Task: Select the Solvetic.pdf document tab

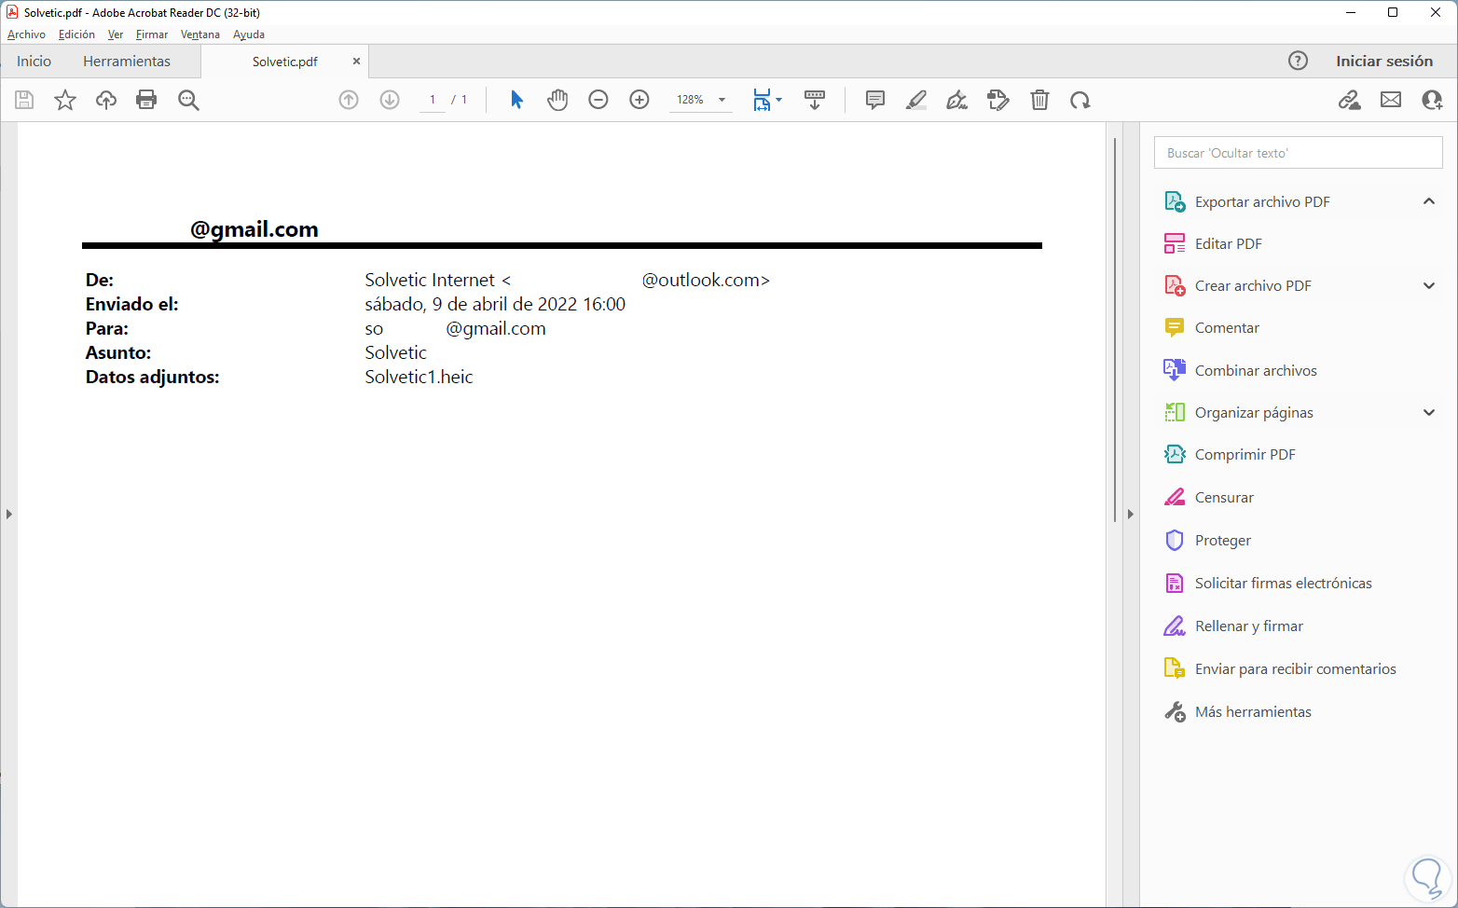Action: click(x=285, y=62)
